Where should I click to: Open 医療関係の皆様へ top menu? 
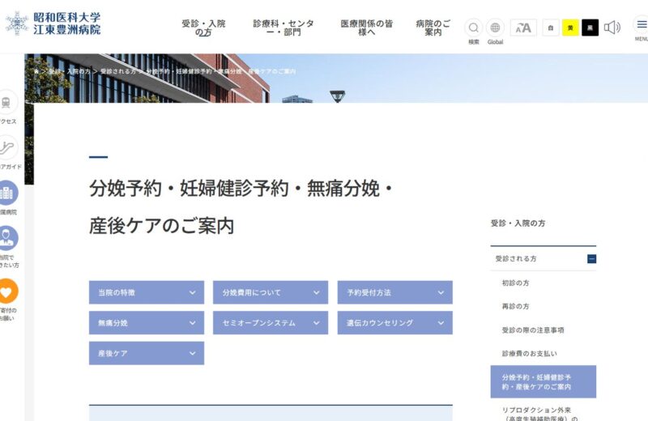[367, 28]
